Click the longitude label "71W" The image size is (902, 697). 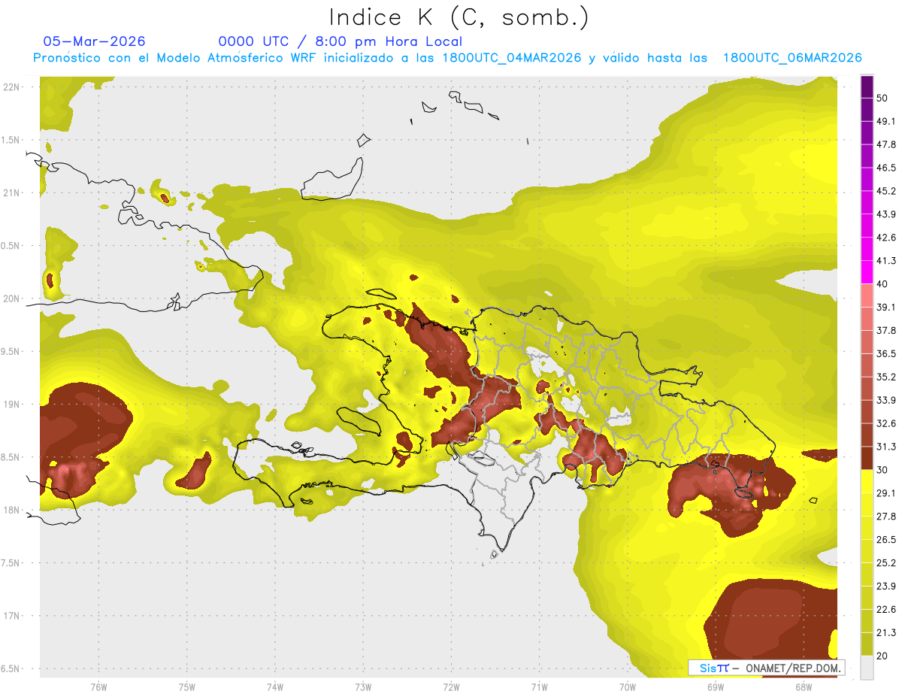pos(539,686)
